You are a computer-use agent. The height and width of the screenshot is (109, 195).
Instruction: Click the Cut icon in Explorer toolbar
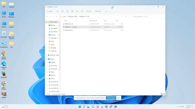58,11
